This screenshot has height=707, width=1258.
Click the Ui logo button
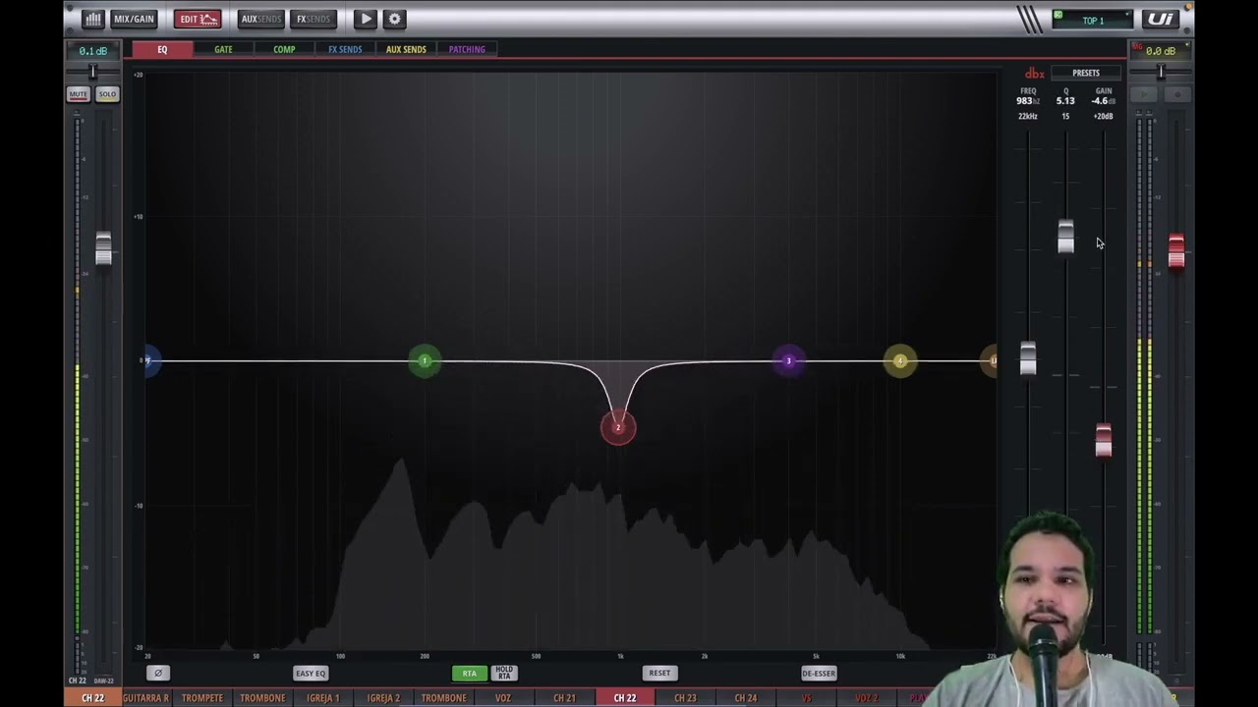(x=1161, y=19)
